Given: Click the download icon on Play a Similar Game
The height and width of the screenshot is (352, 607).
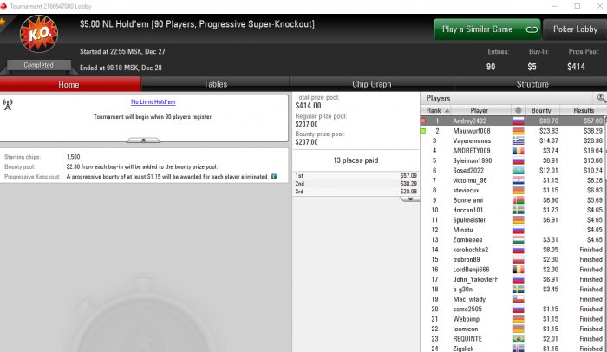Looking at the screenshot, I should coord(532,29).
